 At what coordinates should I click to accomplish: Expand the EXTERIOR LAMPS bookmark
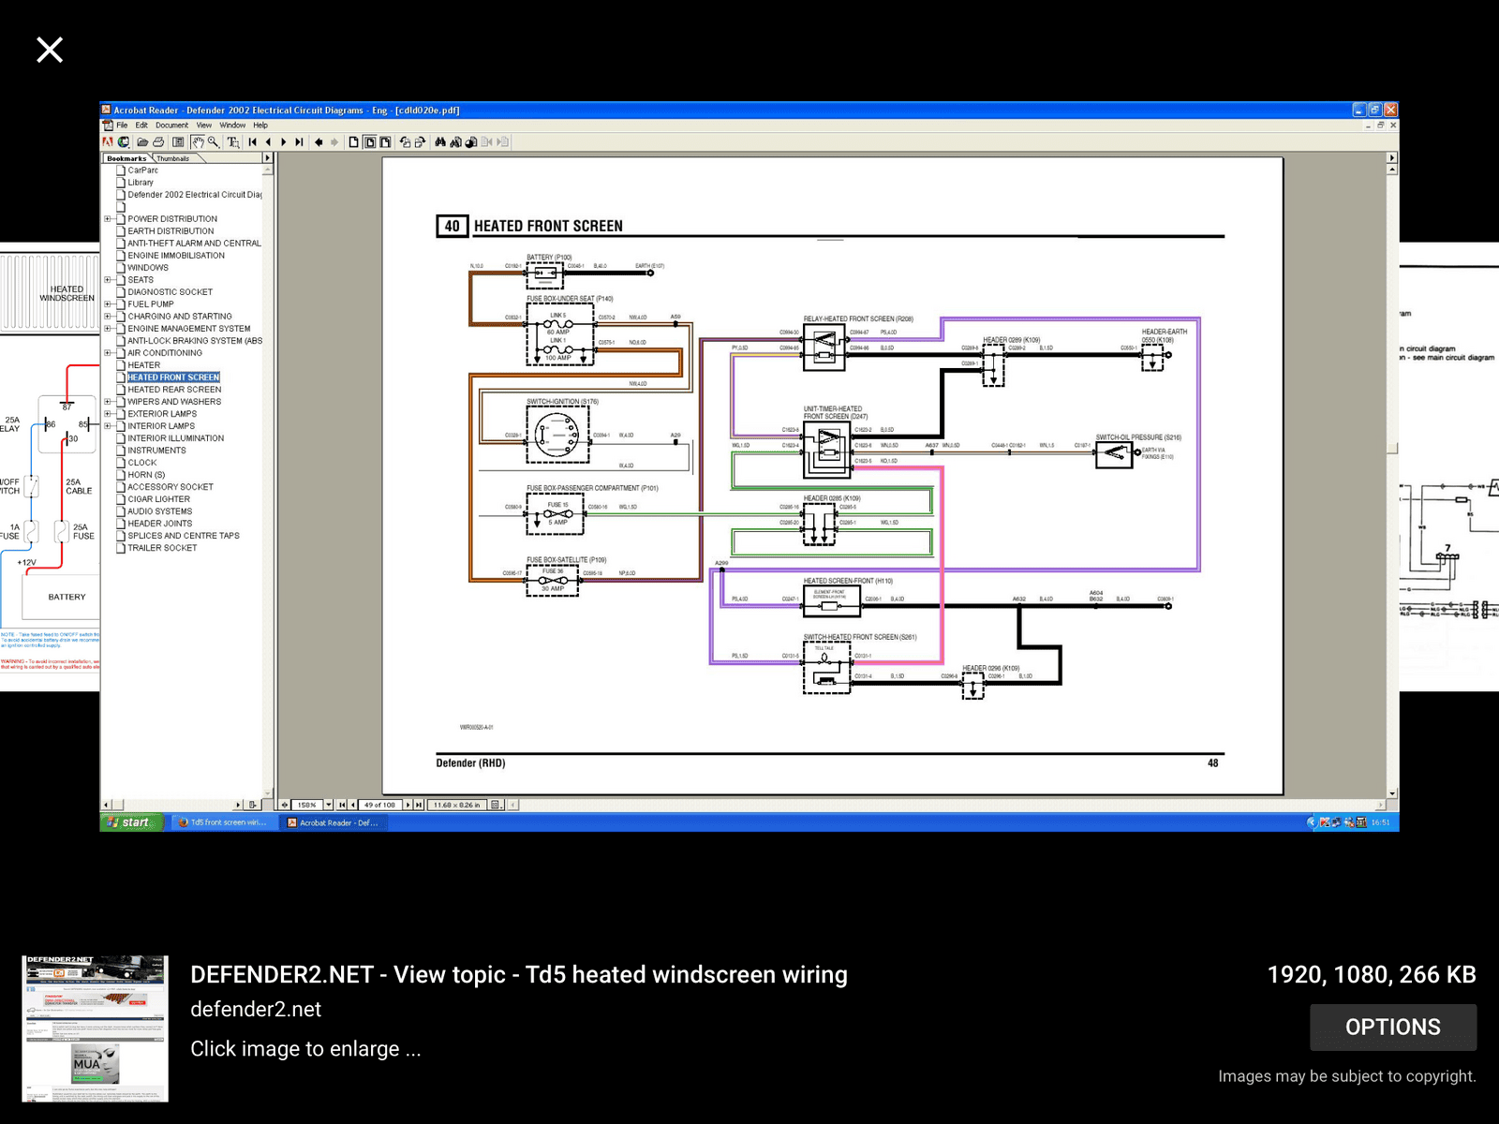click(107, 414)
